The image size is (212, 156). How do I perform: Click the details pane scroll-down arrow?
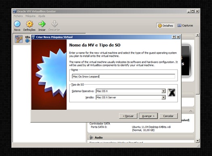197,141
